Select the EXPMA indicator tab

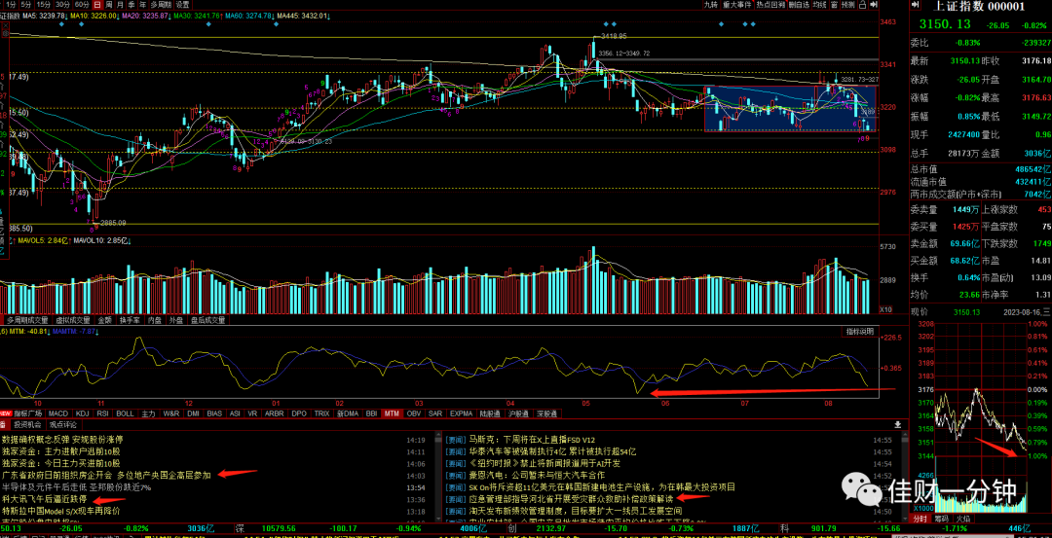click(x=462, y=413)
